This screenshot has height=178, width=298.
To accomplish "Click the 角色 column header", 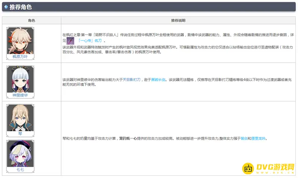I will click(31, 20).
